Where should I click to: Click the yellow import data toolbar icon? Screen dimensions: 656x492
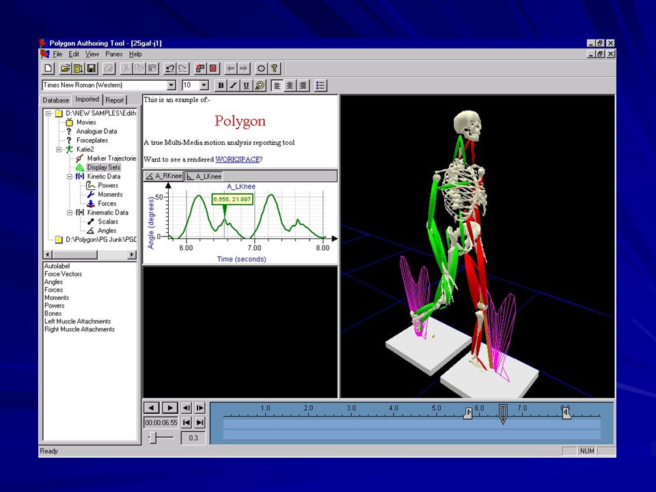pyautogui.click(x=78, y=68)
